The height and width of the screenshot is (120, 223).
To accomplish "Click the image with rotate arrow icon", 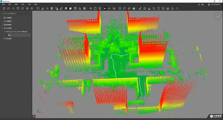I will pyautogui.click(x=163, y=9).
